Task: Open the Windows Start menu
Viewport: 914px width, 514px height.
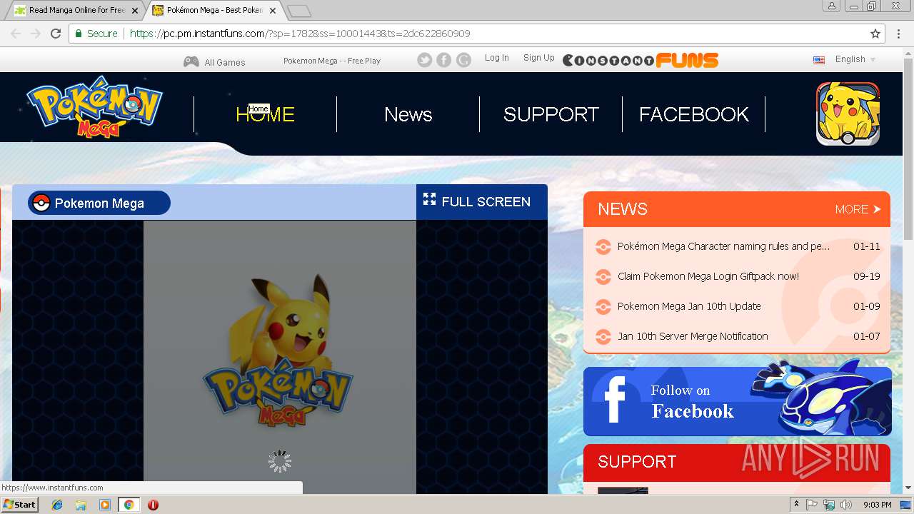Action: tap(19, 505)
